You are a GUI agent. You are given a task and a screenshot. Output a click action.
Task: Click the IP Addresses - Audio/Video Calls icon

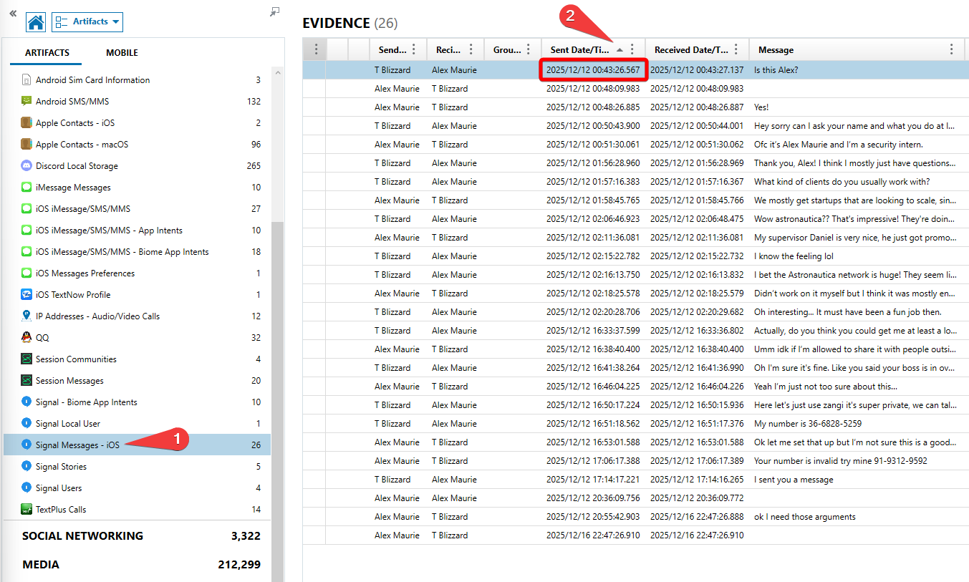point(26,316)
